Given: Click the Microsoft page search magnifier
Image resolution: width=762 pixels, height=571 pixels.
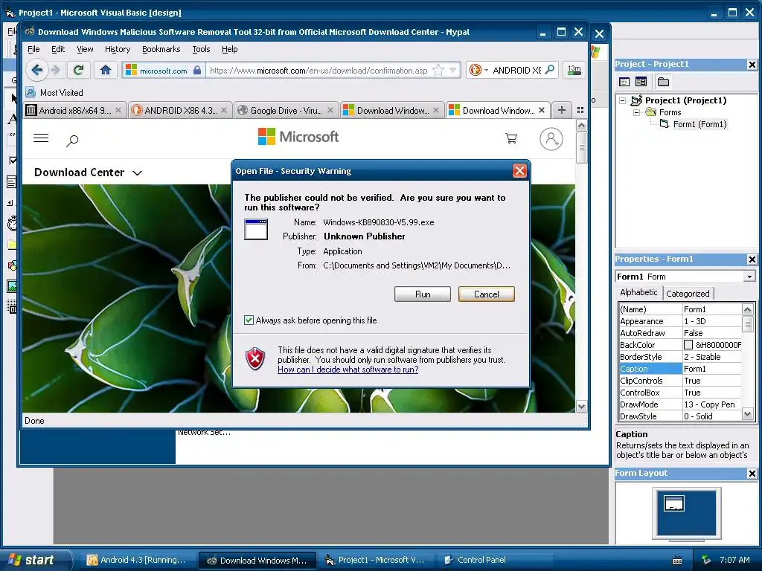Looking at the screenshot, I should 72,141.
